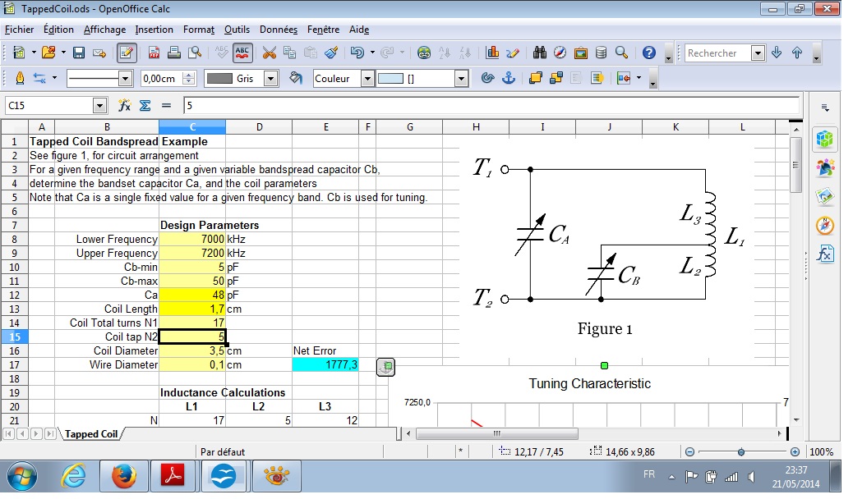853x499 pixels.
Task: Click the line width field showing 0,00cm
Action: tap(162, 79)
